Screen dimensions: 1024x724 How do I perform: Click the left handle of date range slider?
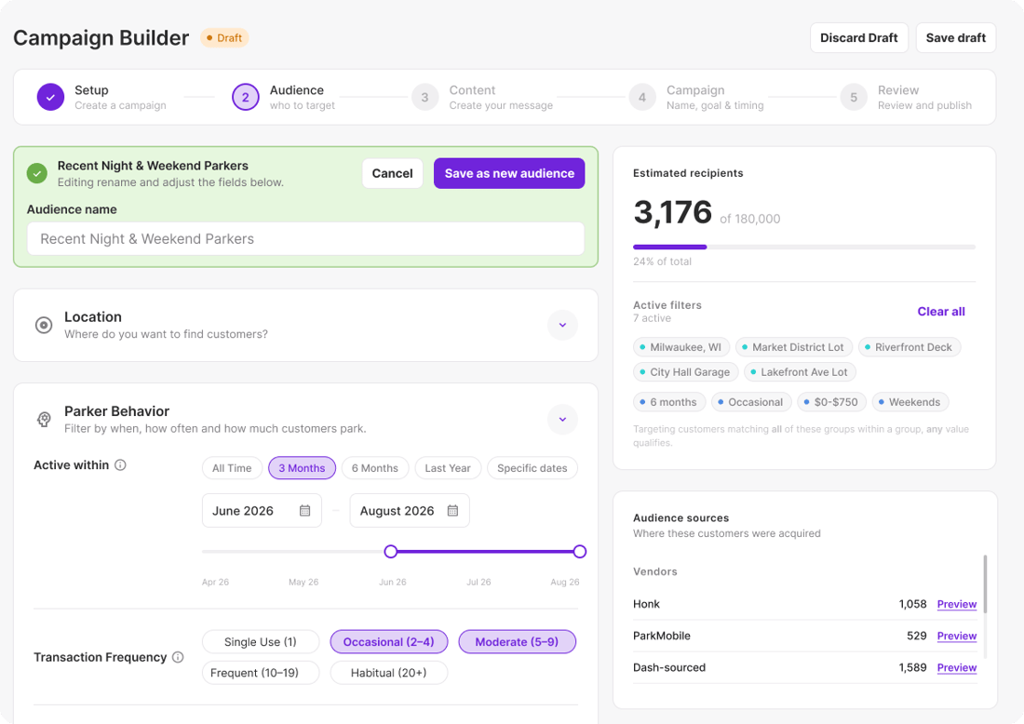point(391,552)
